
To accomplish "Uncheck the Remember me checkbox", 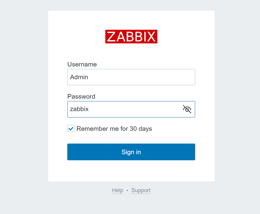I will tap(71, 129).
